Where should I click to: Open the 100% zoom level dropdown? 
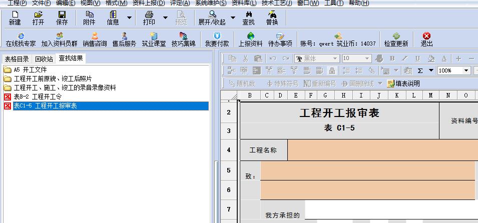click(x=466, y=70)
